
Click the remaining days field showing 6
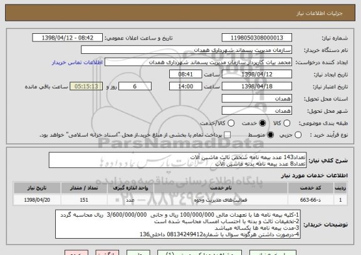pyautogui.click(x=135, y=86)
